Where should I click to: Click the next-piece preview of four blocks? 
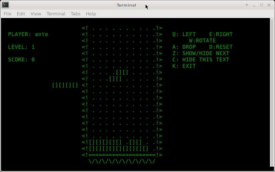(65, 85)
